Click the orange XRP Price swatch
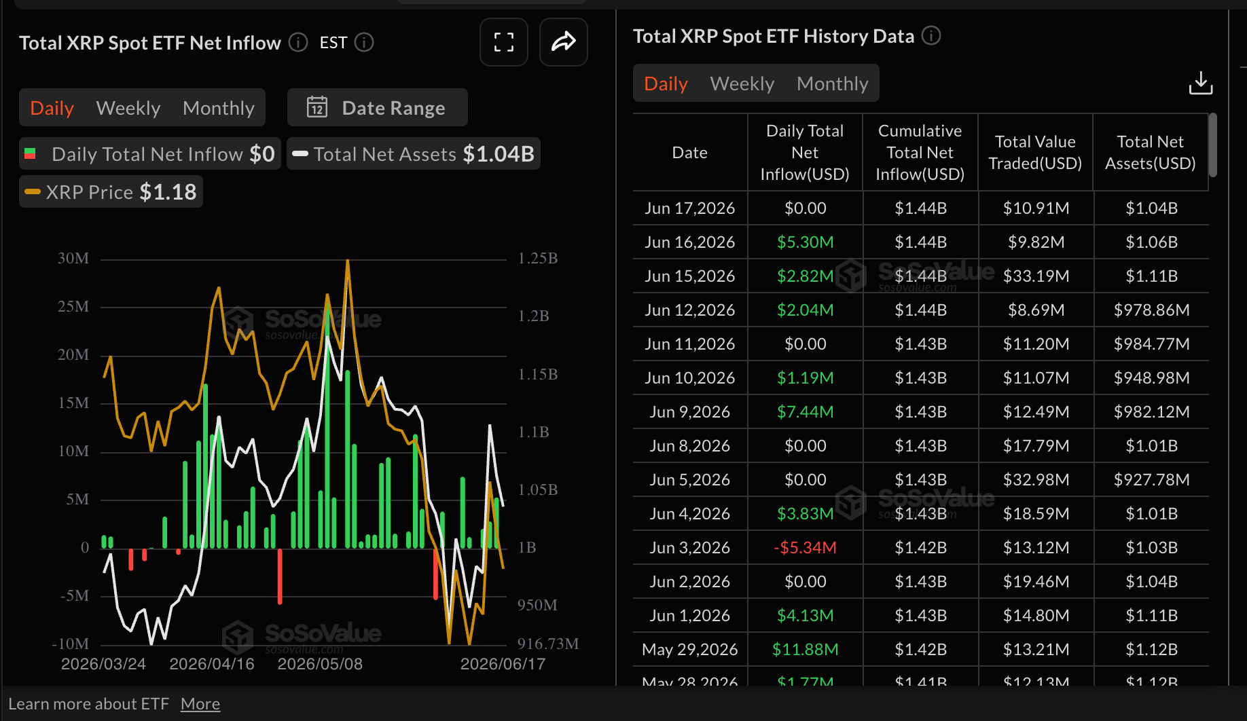Image resolution: width=1247 pixels, height=721 pixels. pyautogui.click(x=33, y=192)
